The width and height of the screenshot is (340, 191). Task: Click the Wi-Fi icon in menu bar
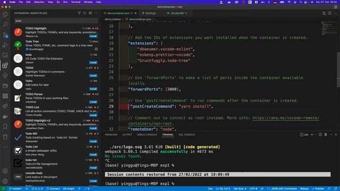pos(289,2)
